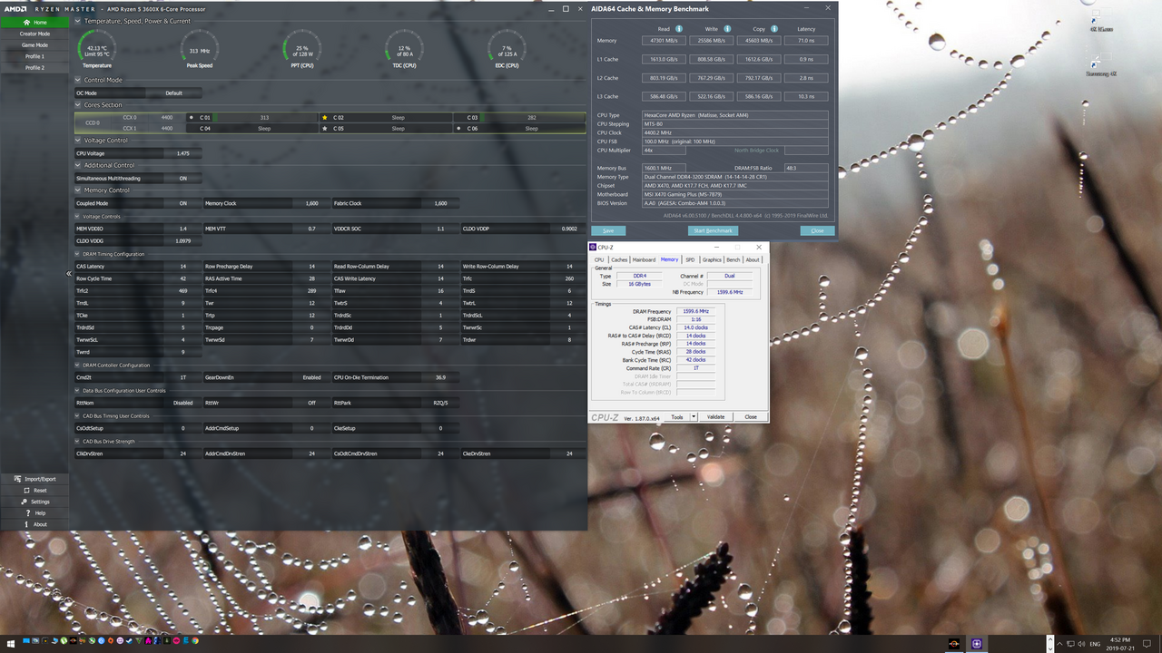Click the CAS Latency value 14
1162x653 pixels.
[x=182, y=267]
